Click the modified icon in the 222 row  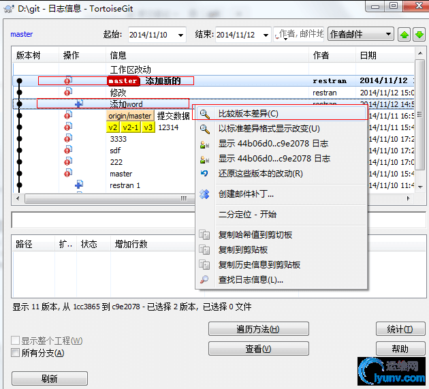pos(68,161)
